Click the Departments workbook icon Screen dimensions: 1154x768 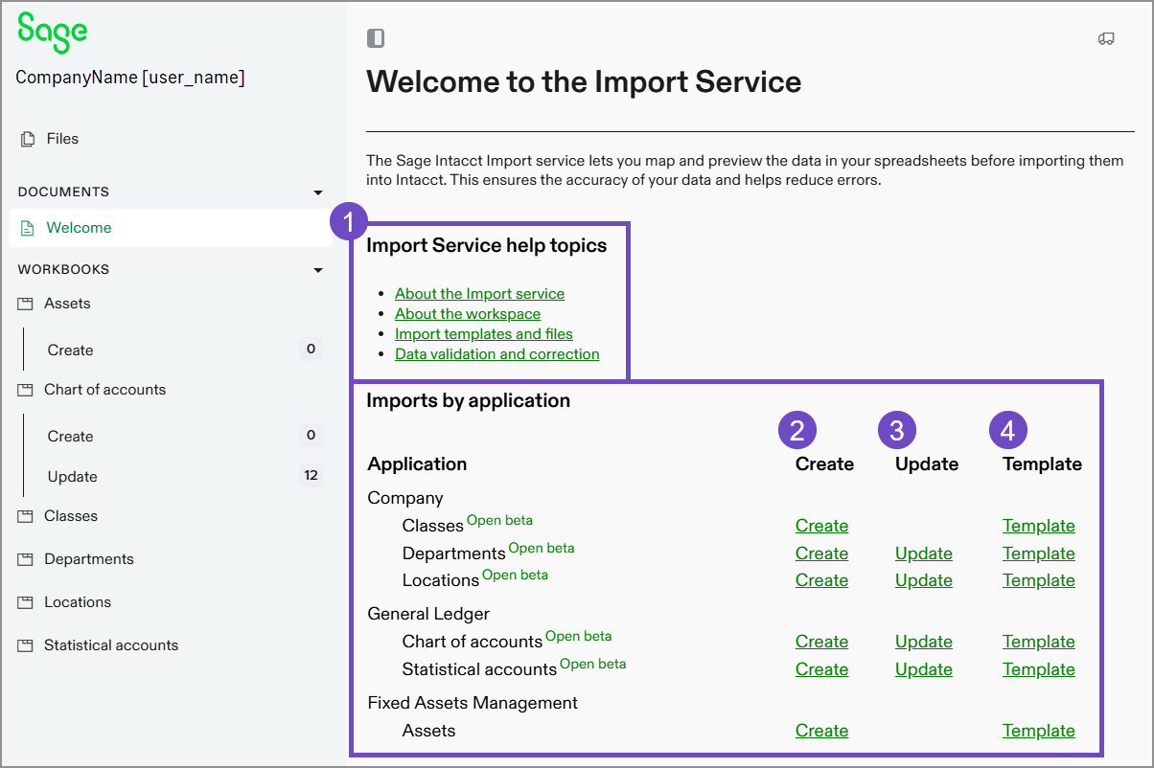click(x=26, y=559)
